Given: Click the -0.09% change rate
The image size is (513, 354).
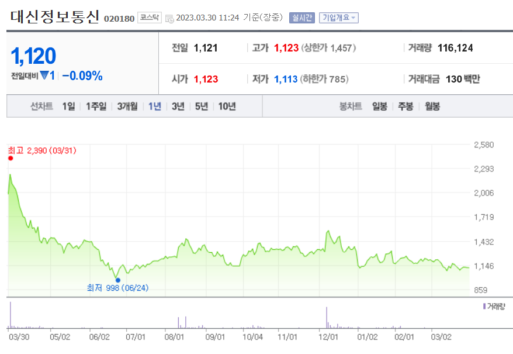Looking at the screenshot, I should point(82,75).
